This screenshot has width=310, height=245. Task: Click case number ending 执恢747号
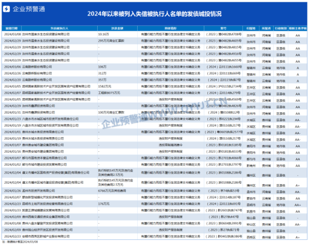223,210
